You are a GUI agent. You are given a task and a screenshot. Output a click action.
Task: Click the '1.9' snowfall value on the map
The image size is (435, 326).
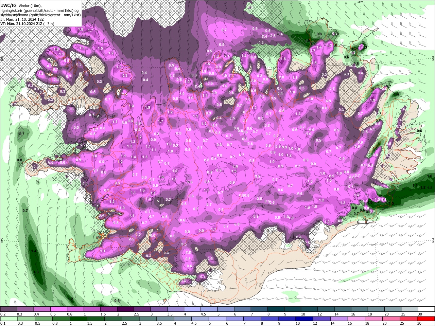click(x=147, y=108)
